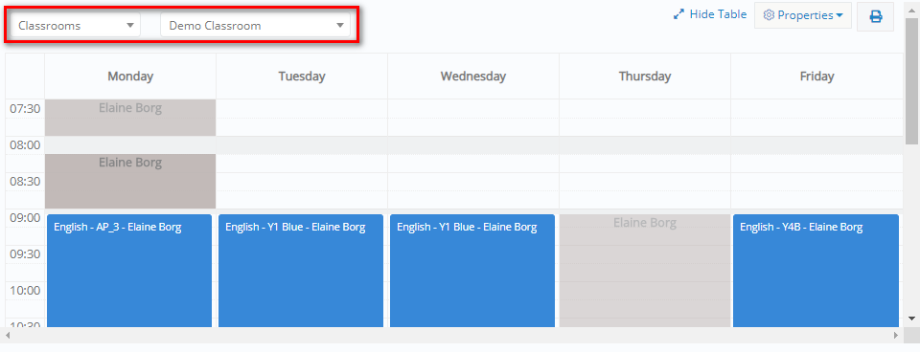
Task: Click the gear icon in Properties
Action: (x=769, y=15)
